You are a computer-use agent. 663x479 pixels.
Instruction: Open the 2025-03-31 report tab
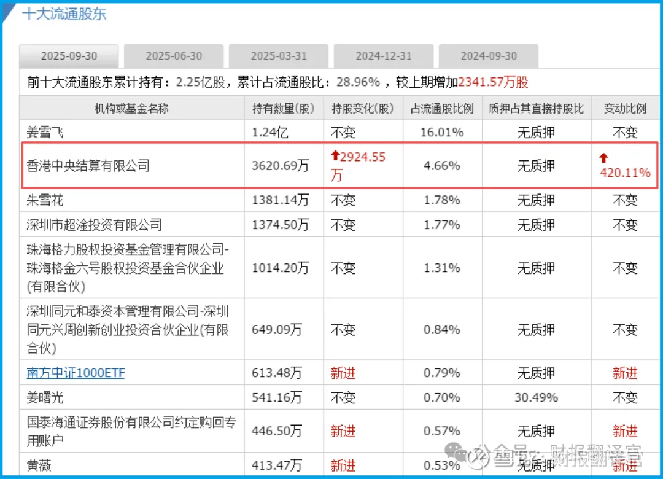[x=279, y=55]
